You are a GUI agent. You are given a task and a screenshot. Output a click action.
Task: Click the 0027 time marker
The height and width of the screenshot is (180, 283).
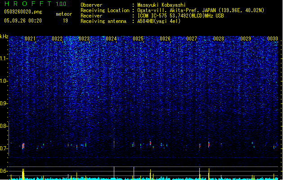pos(192,39)
